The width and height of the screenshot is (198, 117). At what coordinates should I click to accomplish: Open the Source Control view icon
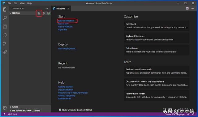click(x=5, y=44)
